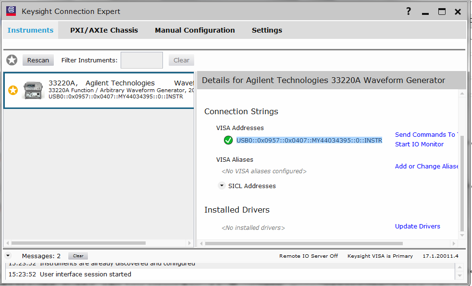Open the Settings tab
472x286 pixels.
(267, 30)
